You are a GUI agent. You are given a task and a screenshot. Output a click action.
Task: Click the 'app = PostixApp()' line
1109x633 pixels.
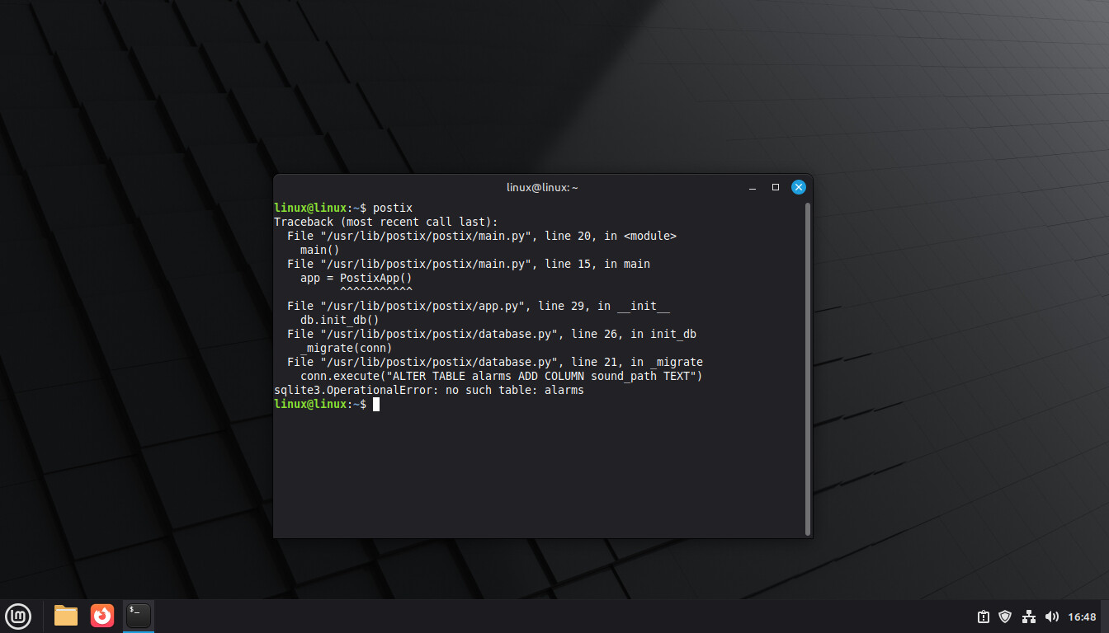pos(356,278)
